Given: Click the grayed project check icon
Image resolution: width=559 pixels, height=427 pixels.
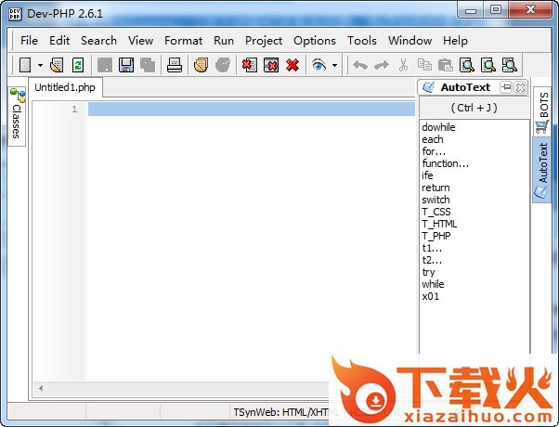Looking at the screenshot, I should click(223, 65).
